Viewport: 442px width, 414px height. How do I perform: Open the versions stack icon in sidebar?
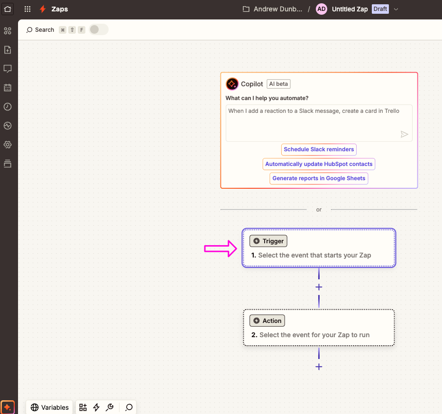tap(8, 164)
